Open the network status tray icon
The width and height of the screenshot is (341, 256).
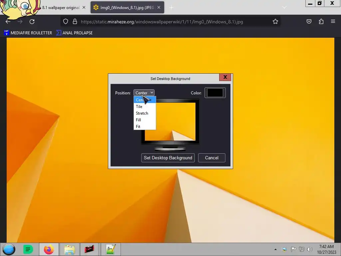pos(301,249)
